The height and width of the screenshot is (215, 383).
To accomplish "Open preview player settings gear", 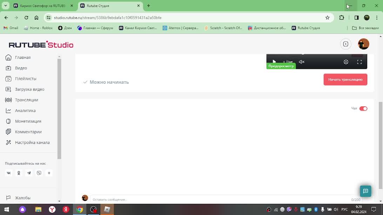I will click(346, 62).
